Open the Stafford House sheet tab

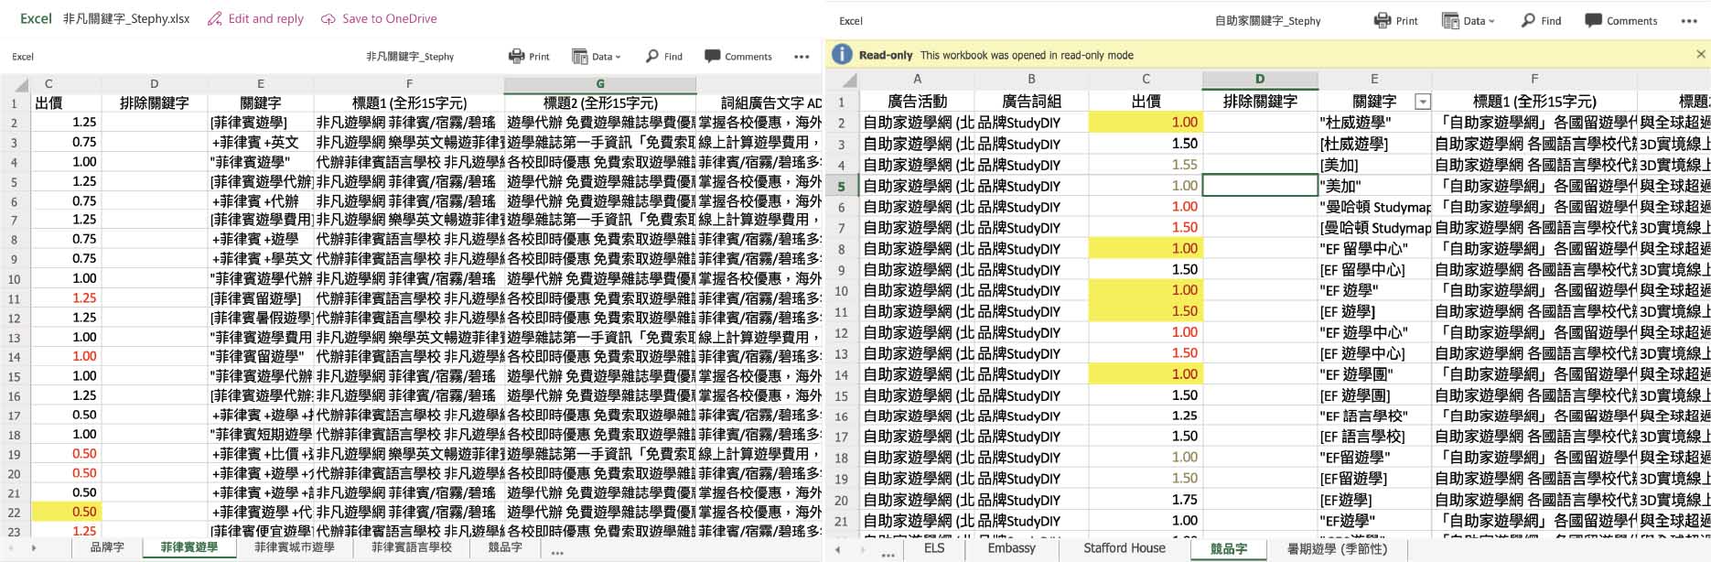click(x=1125, y=548)
